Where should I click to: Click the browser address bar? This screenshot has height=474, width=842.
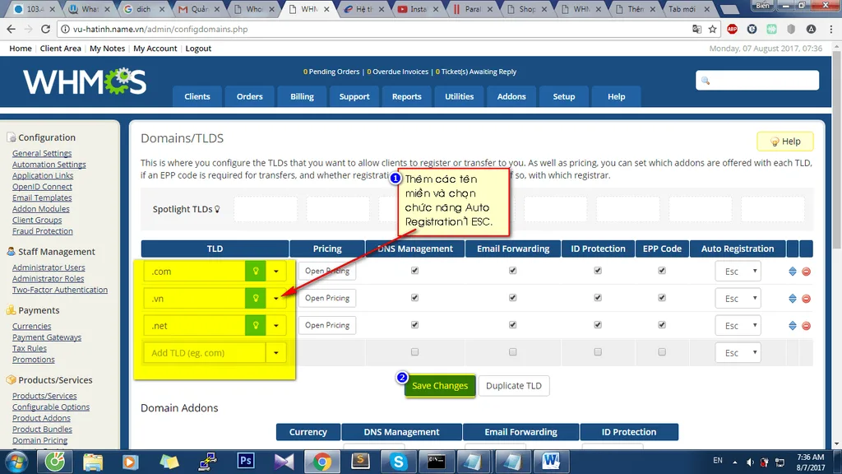(376, 29)
